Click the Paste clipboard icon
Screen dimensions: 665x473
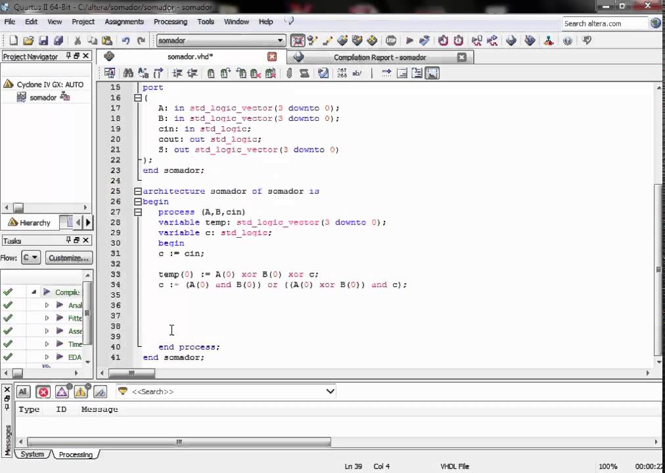tap(107, 41)
